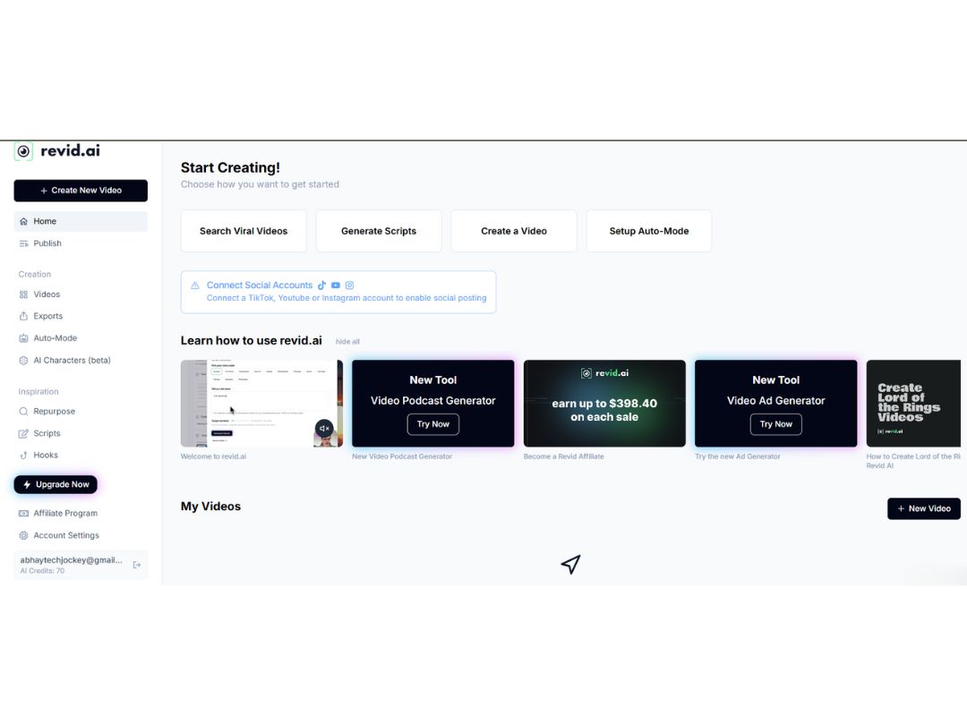This screenshot has width=967, height=725.
Task: Open Scripts under Inspiration
Action: 81,433
